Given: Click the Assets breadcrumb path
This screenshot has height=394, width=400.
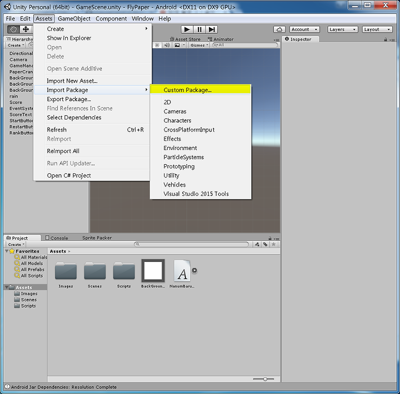Looking at the screenshot, I should click(x=58, y=251).
